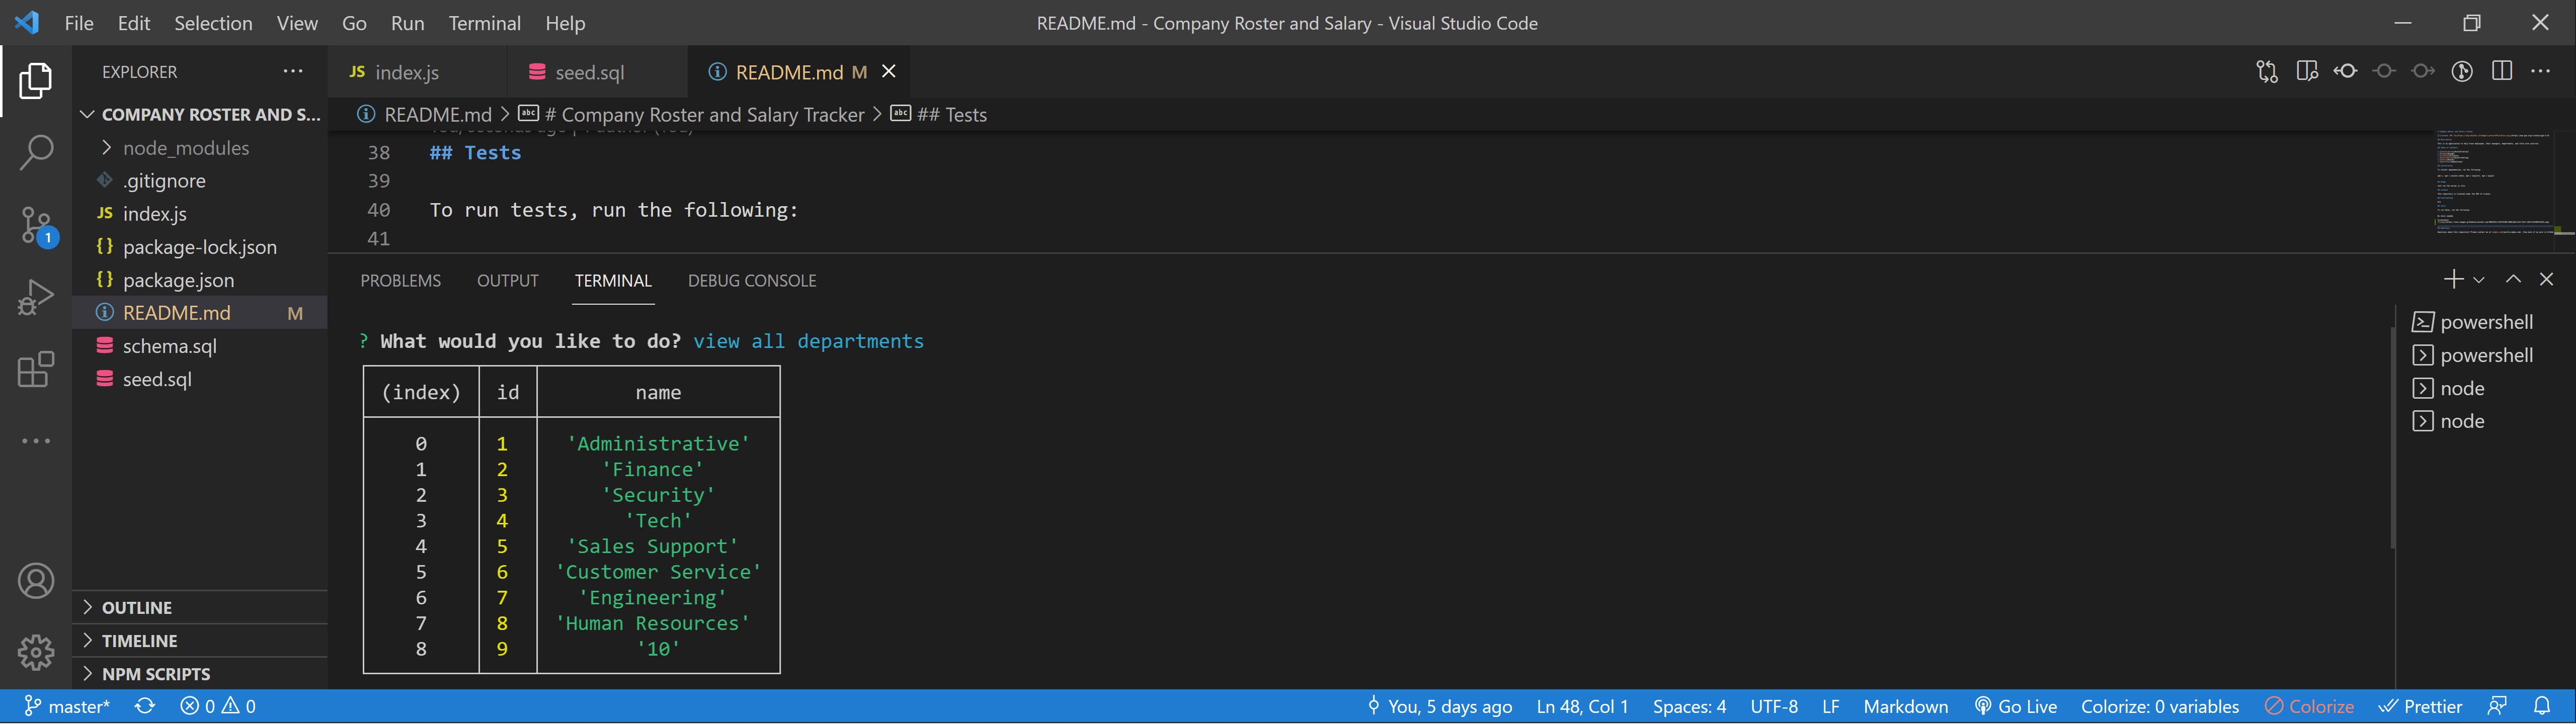This screenshot has height=724, width=2576.
Task: Switch to DEBUG CONSOLE tab
Action: [x=751, y=281]
